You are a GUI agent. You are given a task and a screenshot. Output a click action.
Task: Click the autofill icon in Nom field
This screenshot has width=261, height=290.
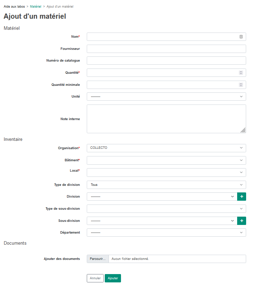point(241,37)
